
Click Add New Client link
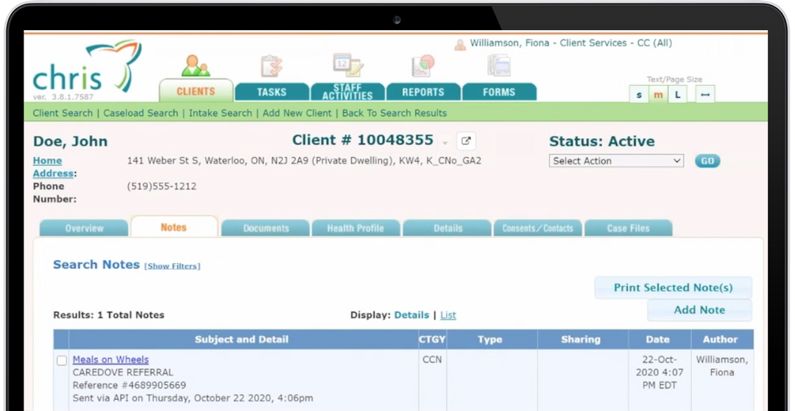(x=297, y=113)
